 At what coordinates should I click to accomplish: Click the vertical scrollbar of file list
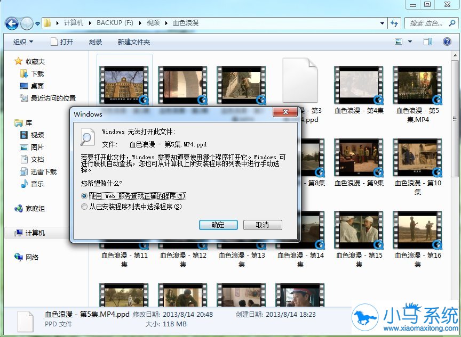tap(455, 119)
